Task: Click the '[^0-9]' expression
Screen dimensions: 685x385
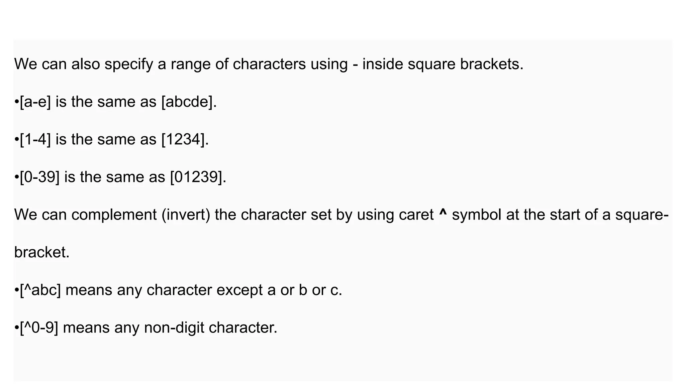Action: tap(39, 328)
